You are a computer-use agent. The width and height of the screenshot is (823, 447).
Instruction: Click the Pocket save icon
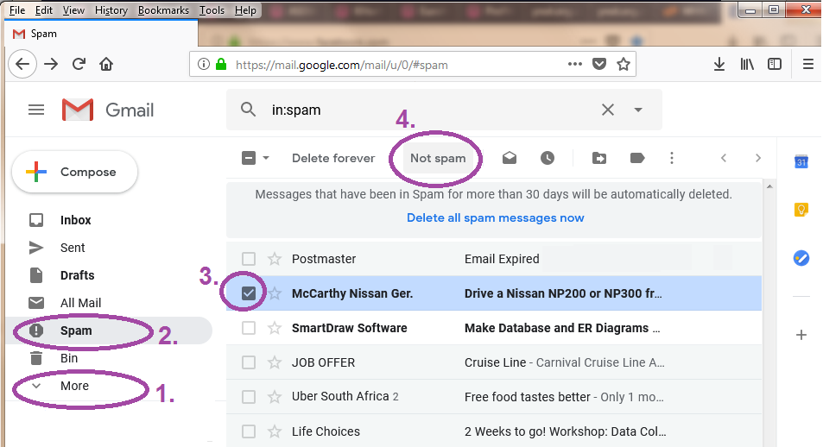point(598,64)
